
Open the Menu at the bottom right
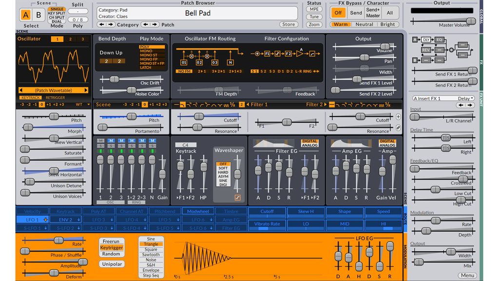click(x=466, y=275)
